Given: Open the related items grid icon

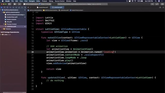Looking at the screenshot, I should coord(28,7).
